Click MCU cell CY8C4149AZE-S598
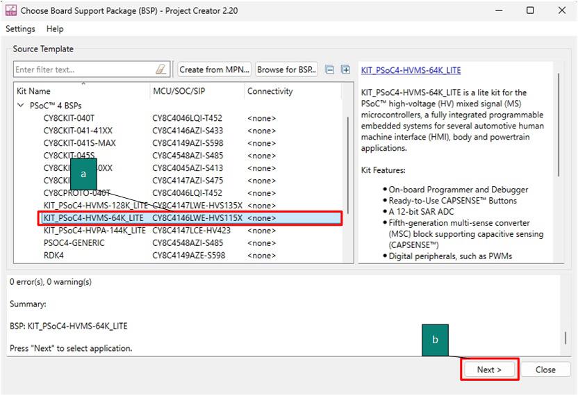Viewport: 578px width, 396px height. pos(188,256)
